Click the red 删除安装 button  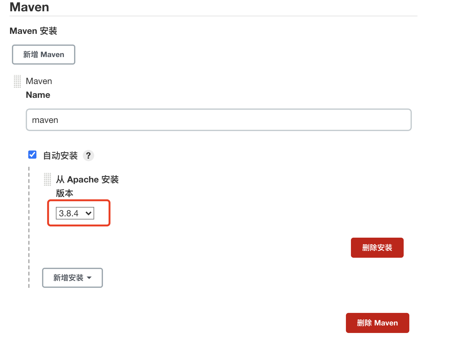click(x=377, y=248)
